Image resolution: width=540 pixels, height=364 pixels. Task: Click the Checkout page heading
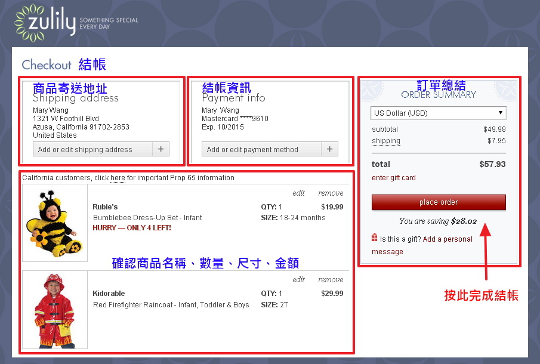(x=47, y=64)
